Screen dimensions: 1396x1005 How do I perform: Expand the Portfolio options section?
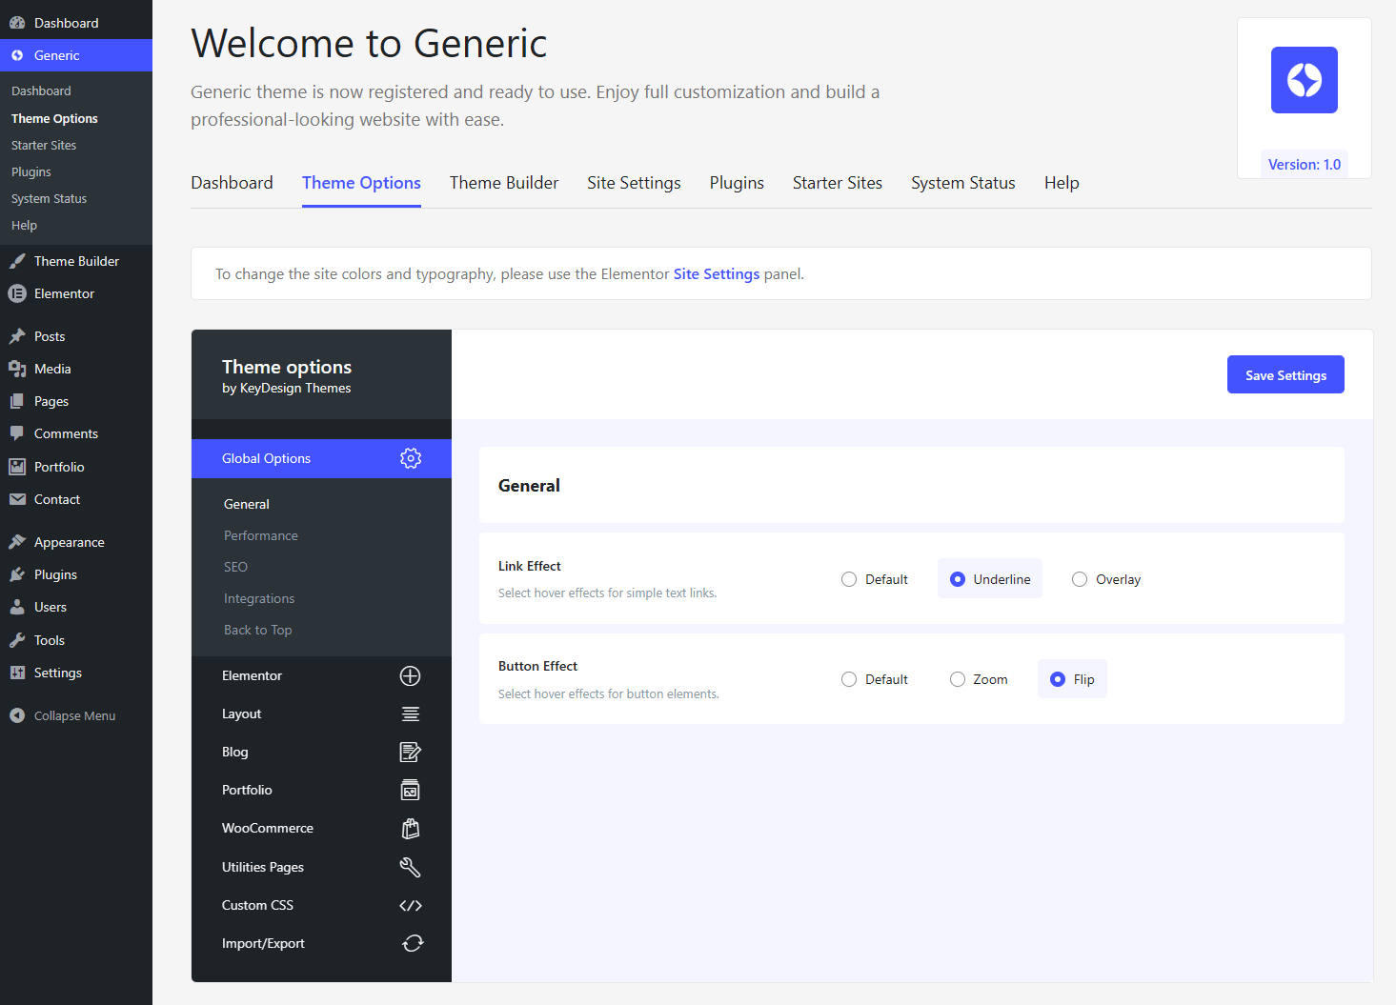(x=321, y=790)
